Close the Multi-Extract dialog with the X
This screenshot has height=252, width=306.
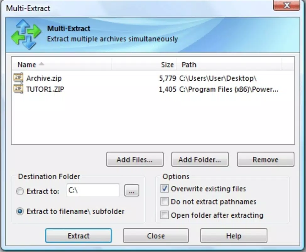coord(287,5)
